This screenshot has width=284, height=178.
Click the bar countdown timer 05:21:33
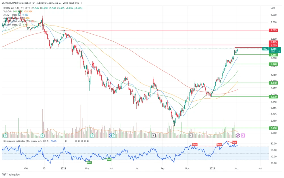[275, 52]
